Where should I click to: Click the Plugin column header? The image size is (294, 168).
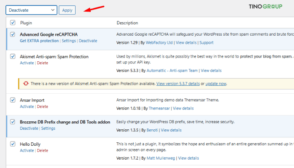pyautogui.click(x=26, y=23)
